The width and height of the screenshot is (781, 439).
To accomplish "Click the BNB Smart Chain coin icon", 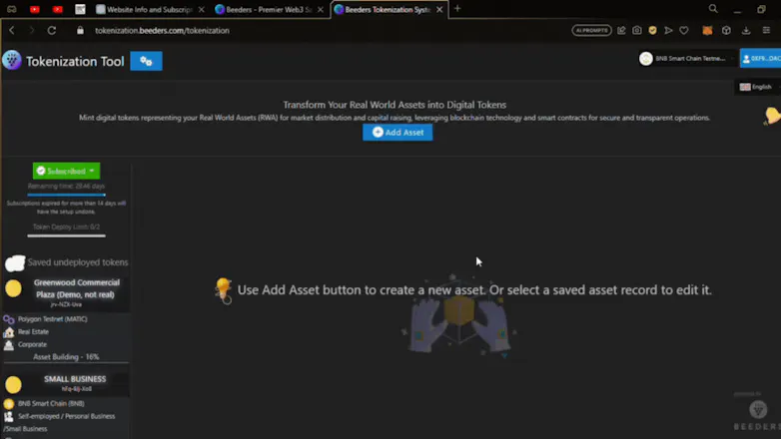I will pyautogui.click(x=8, y=404).
